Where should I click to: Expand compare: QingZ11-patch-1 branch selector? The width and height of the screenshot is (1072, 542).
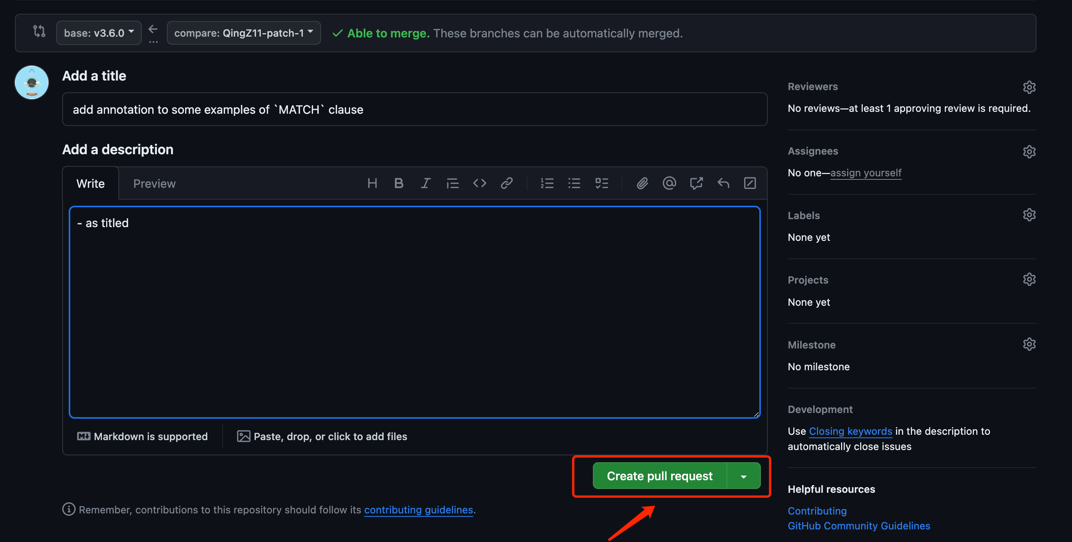click(x=244, y=33)
